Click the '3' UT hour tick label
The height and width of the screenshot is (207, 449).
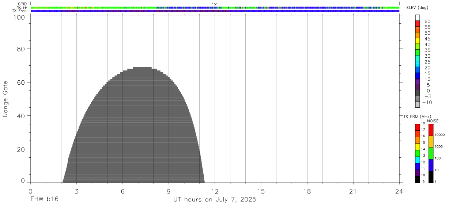tap(77, 191)
